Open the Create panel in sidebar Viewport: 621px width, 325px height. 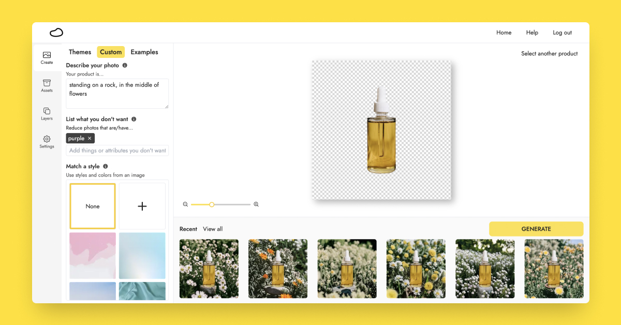47,57
